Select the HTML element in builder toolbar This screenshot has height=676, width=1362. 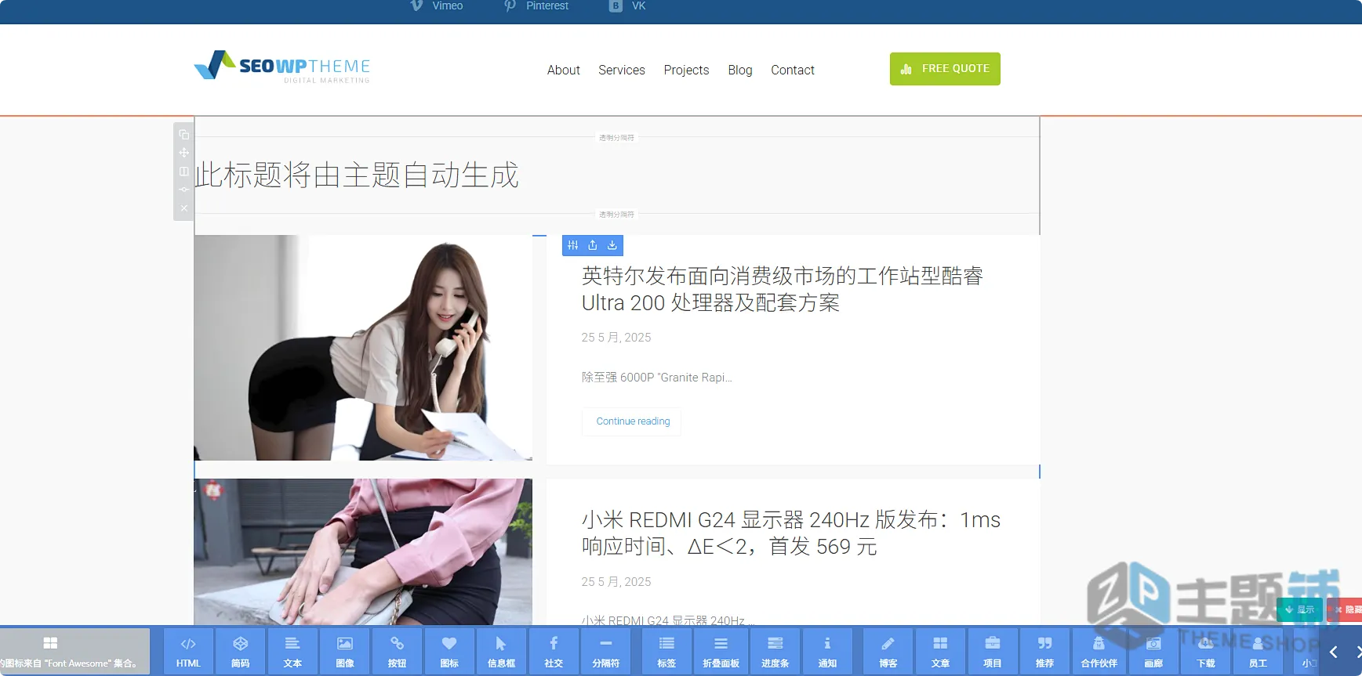coord(188,651)
